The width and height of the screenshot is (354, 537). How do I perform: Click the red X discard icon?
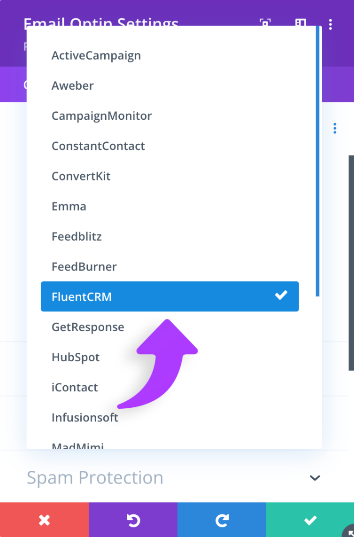[x=44, y=520]
